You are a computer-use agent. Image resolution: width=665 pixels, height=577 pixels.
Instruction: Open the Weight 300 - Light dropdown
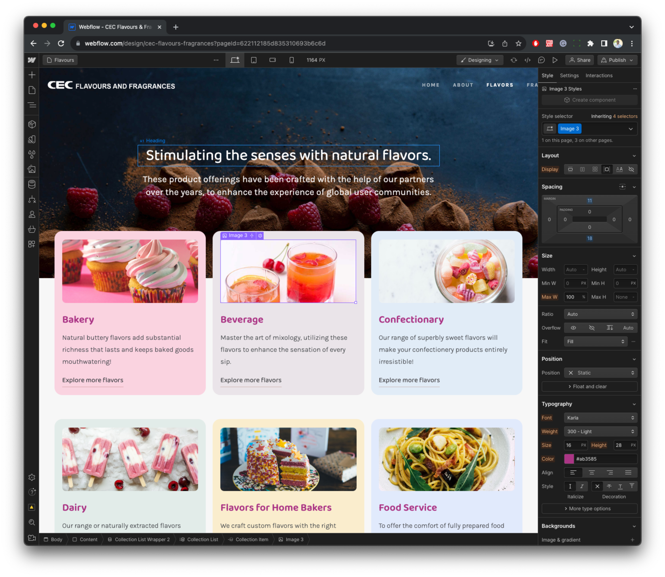pyautogui.click(x=600, y=432)
